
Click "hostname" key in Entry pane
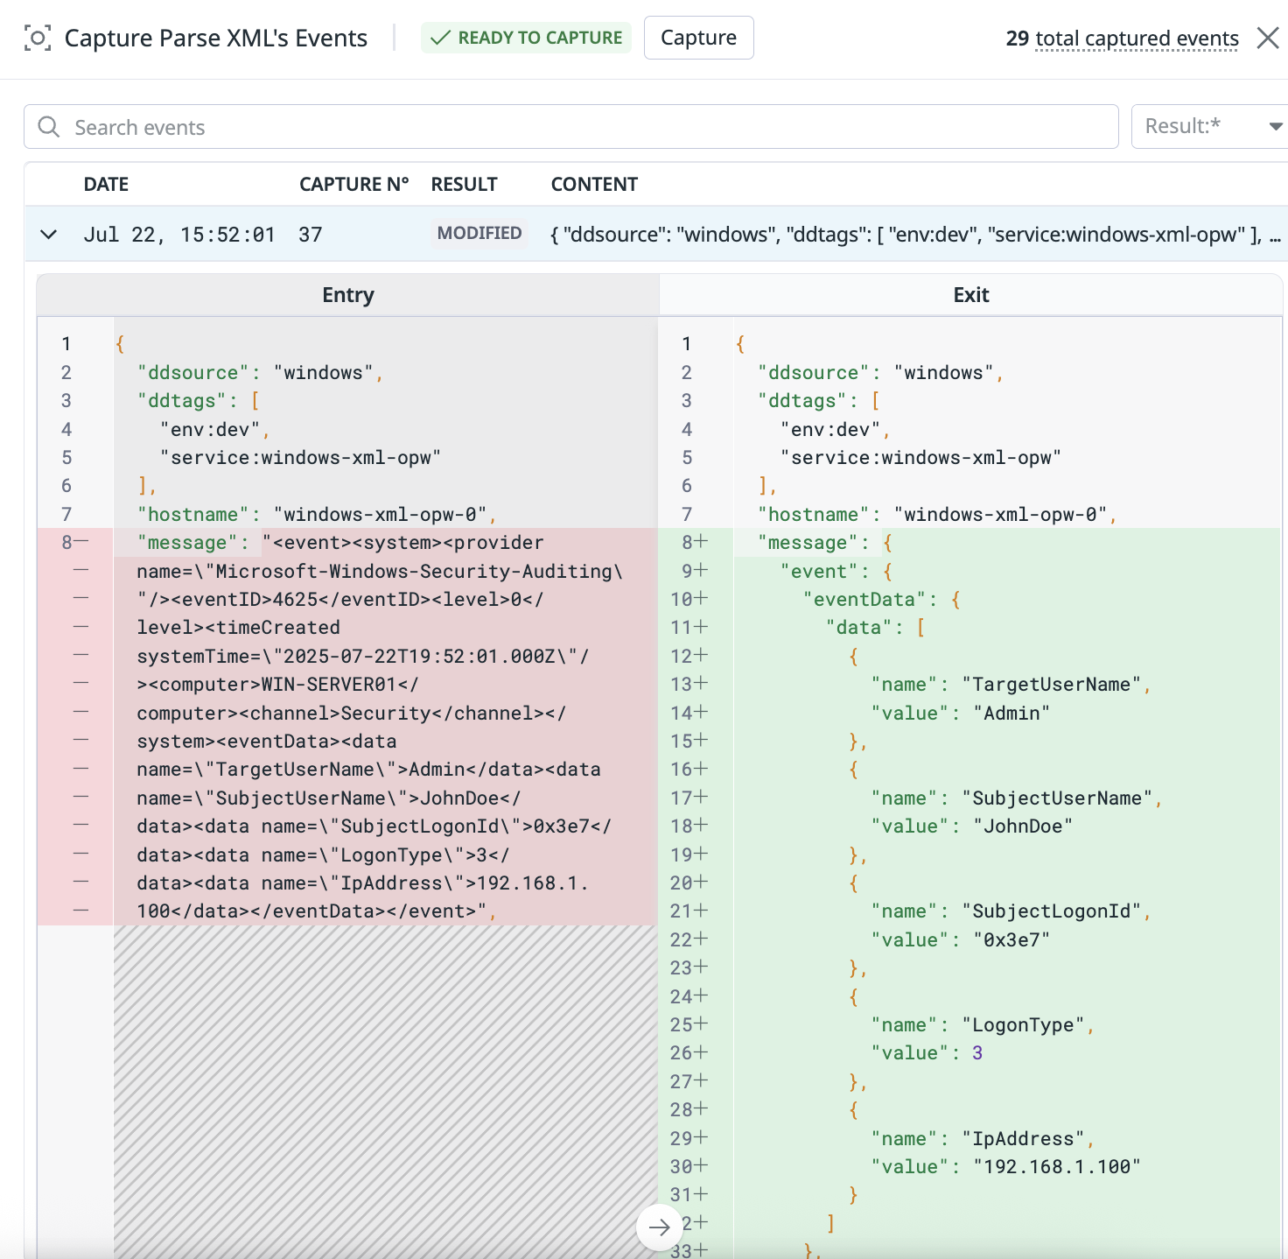(192, 515)
